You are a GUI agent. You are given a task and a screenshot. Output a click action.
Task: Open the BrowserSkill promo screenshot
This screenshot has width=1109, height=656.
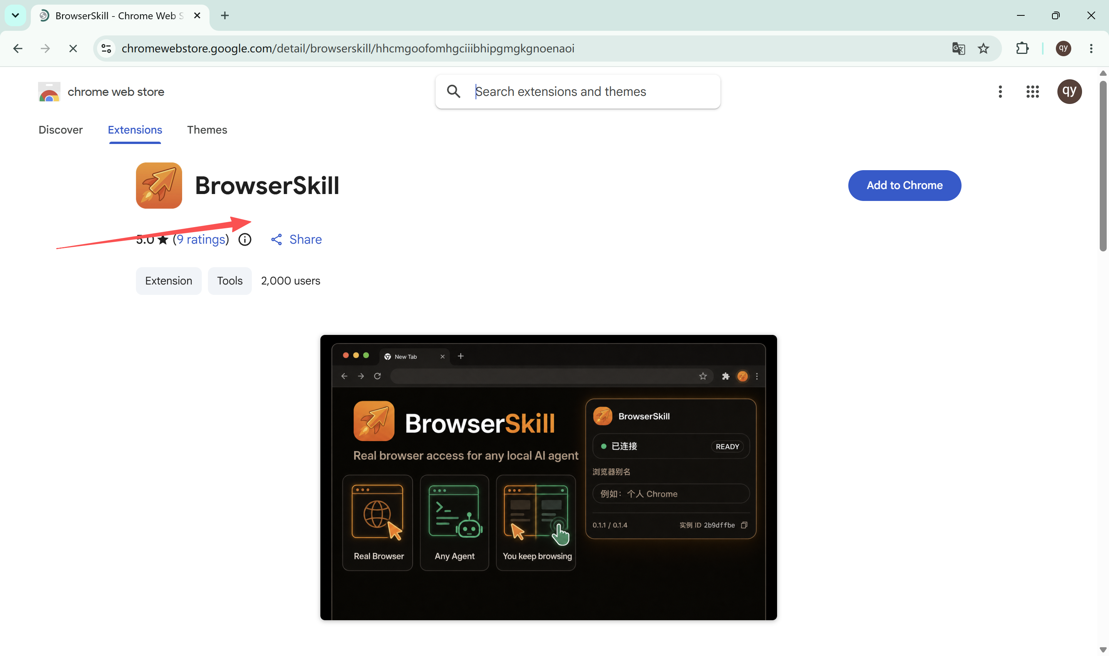(549, 477)
